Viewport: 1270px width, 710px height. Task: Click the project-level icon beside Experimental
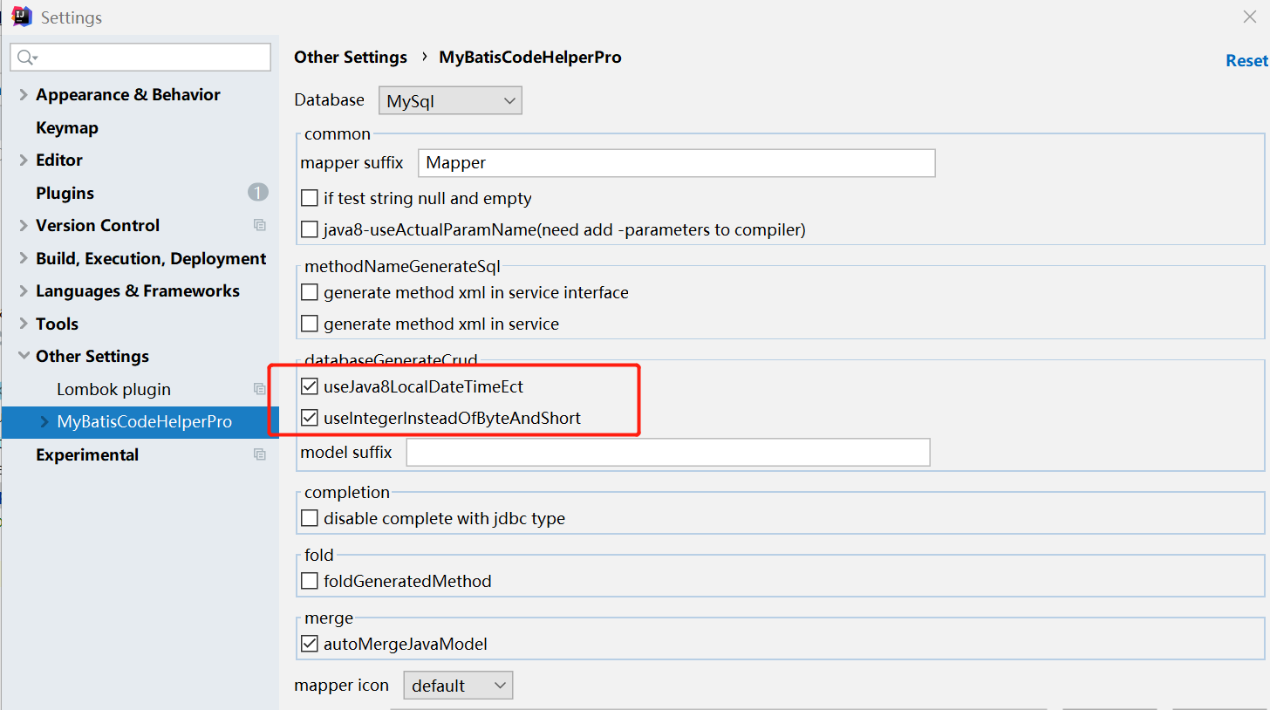(x=259, y=454)
